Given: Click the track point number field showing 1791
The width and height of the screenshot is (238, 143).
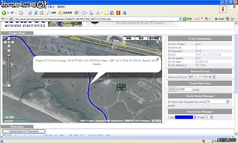Looking at the screenshot, I should 186,89.
